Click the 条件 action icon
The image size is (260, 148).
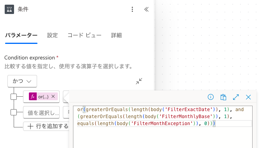click(9, 9)
